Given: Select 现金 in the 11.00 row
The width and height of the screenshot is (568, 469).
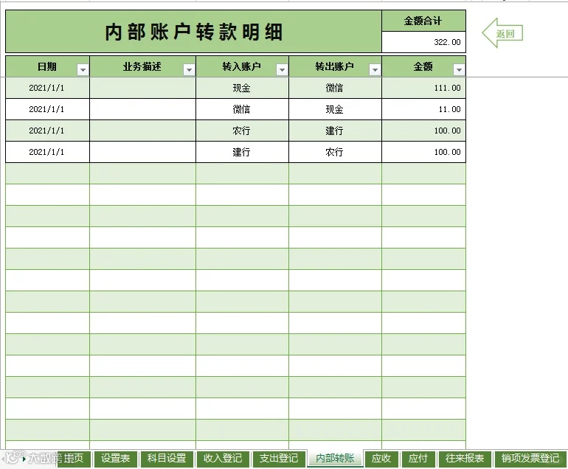Looking at the screenshot, I should pyautogui.click(x=335, y=109).
